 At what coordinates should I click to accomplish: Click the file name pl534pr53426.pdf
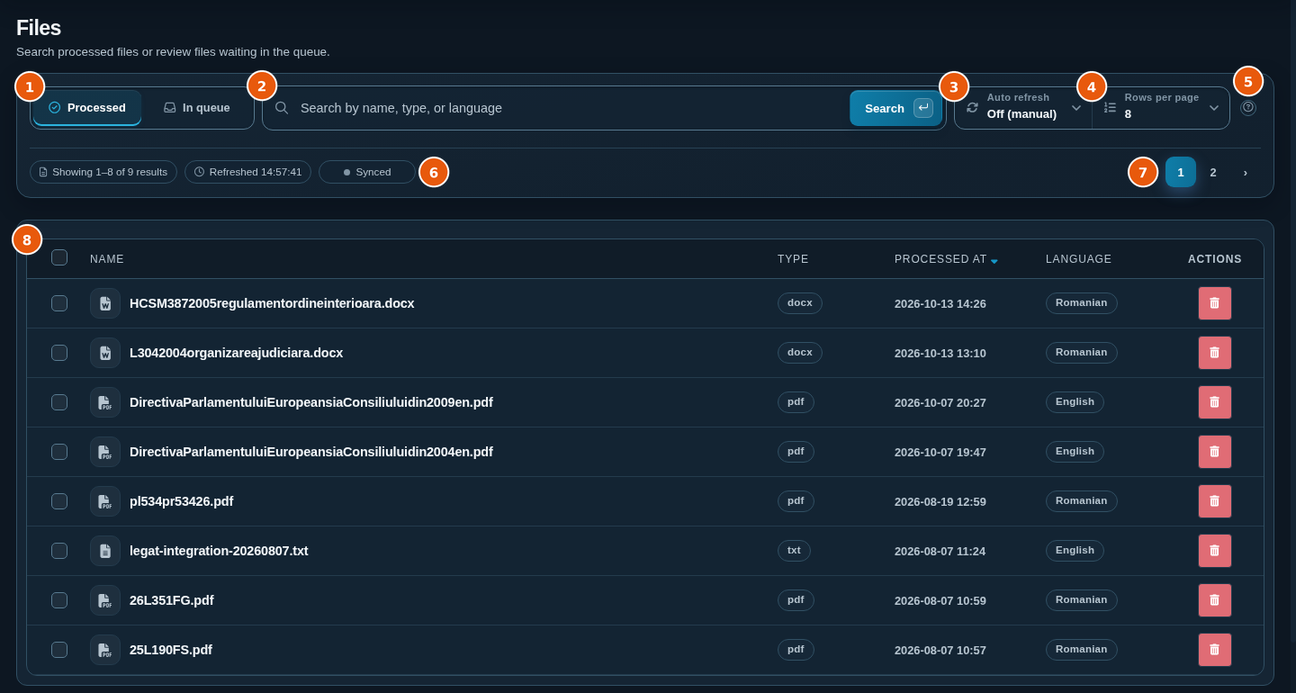pos(181,501)
